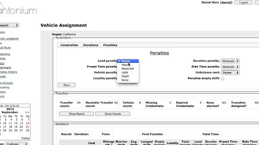Viewport: 259px width, 145px height.
Task: Click the Transfer count value 55
Action: pos(79,103)
